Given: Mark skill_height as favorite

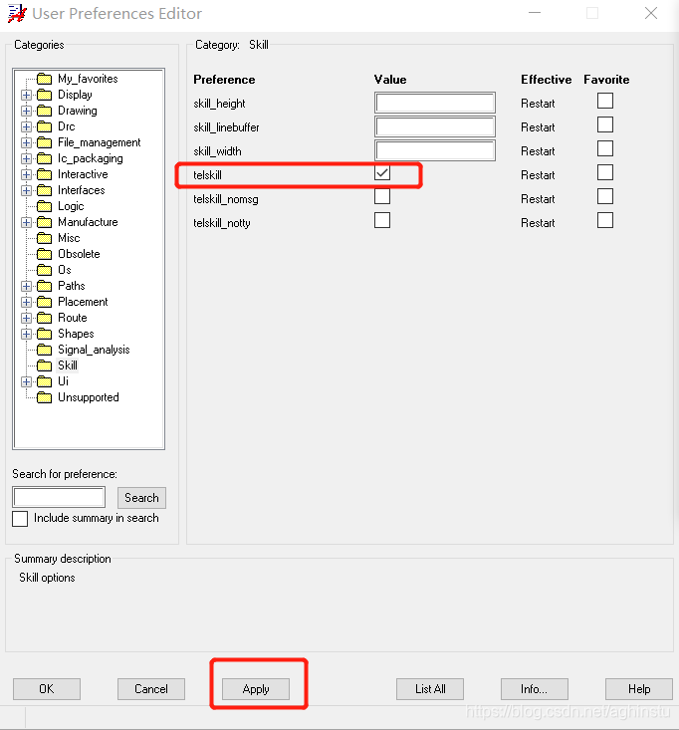Looking at the screenshot, I should (605, 101).
